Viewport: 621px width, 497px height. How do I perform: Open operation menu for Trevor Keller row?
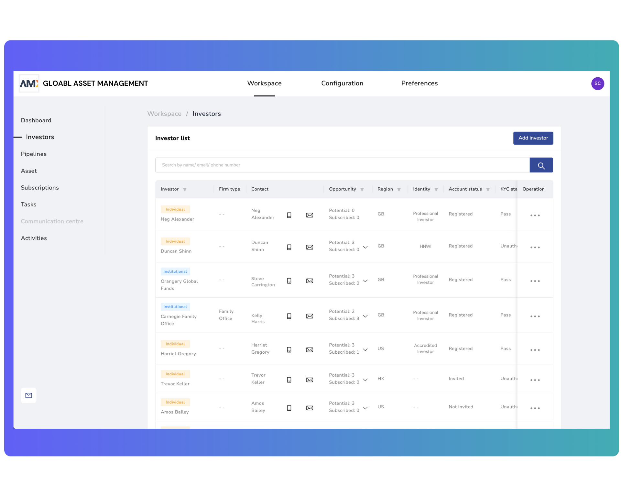535,380
